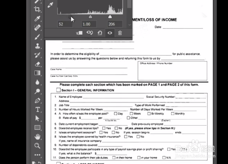
Task: Select the Eyedropper tool in the toolbar
Action: point(37,18)
